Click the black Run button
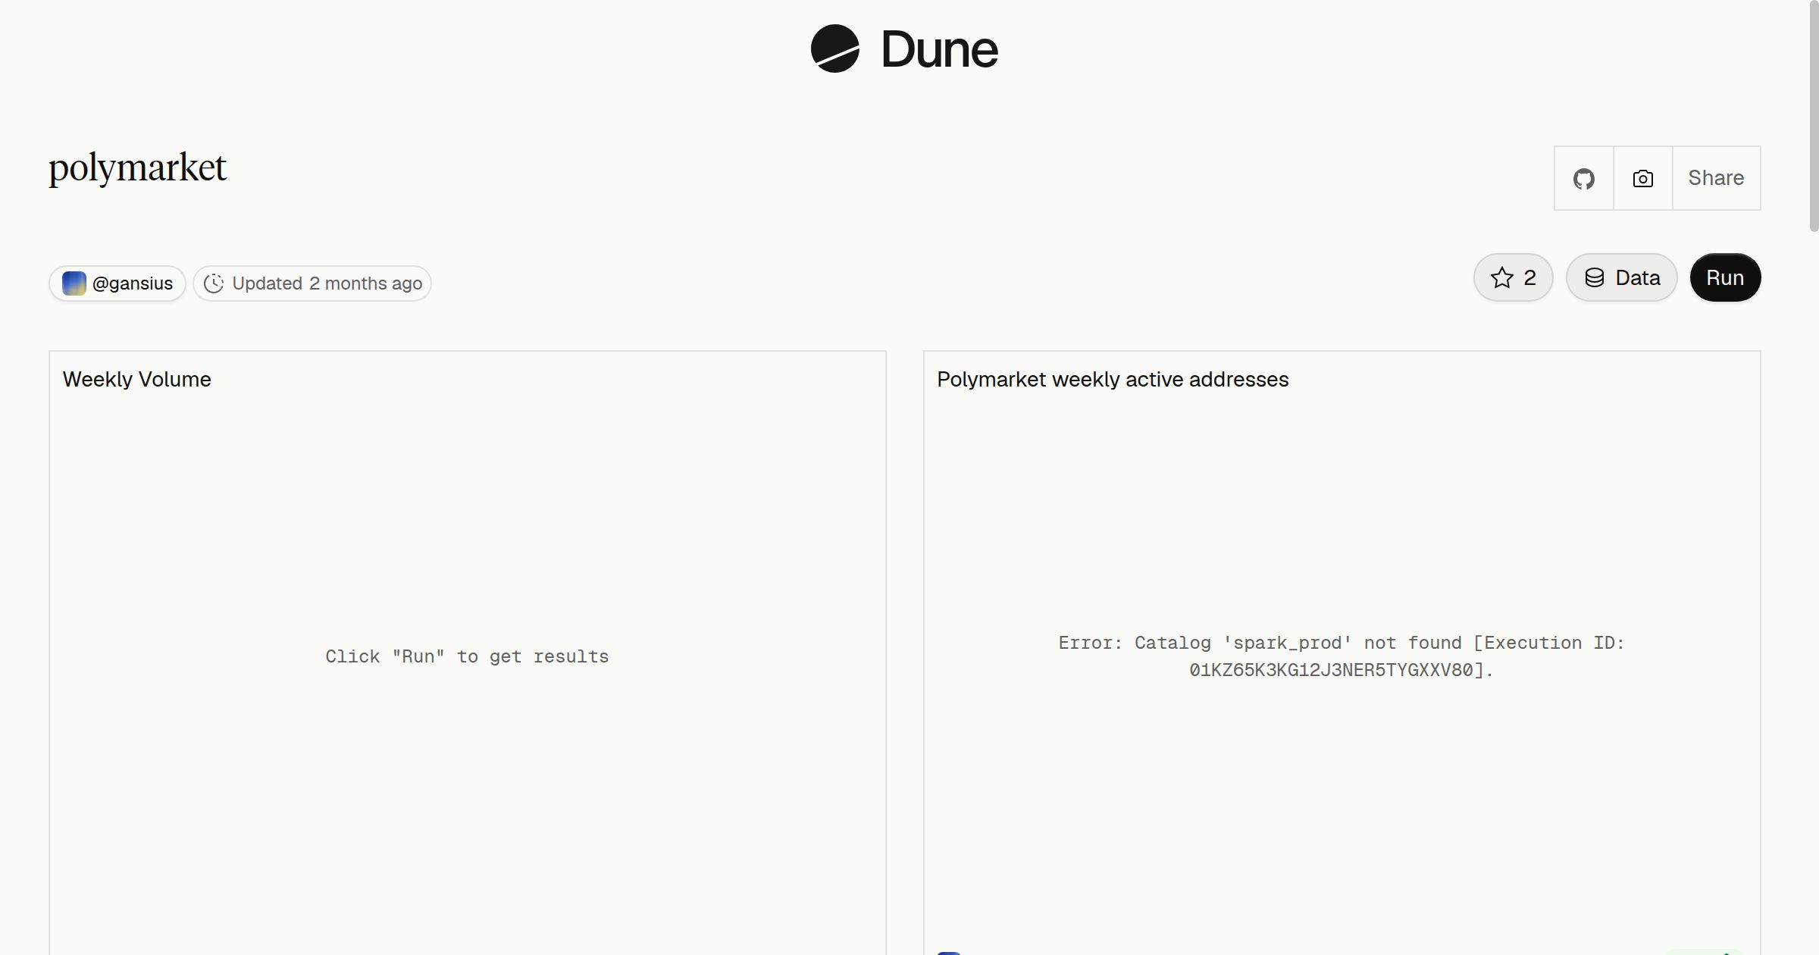 coord(1725,277)
